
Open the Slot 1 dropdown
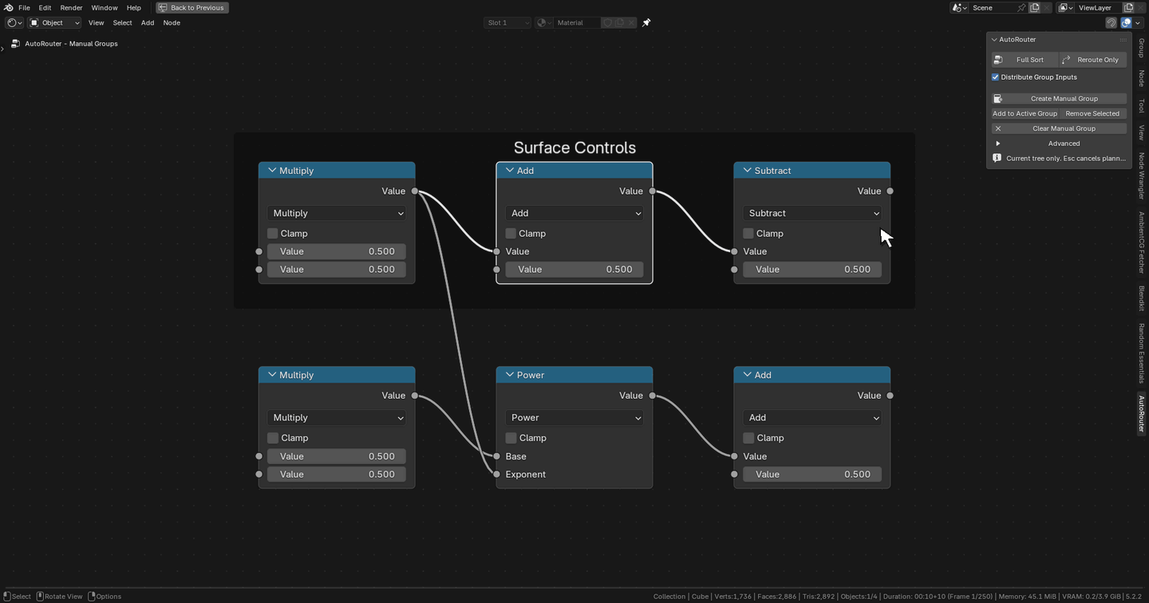(507, 22)
